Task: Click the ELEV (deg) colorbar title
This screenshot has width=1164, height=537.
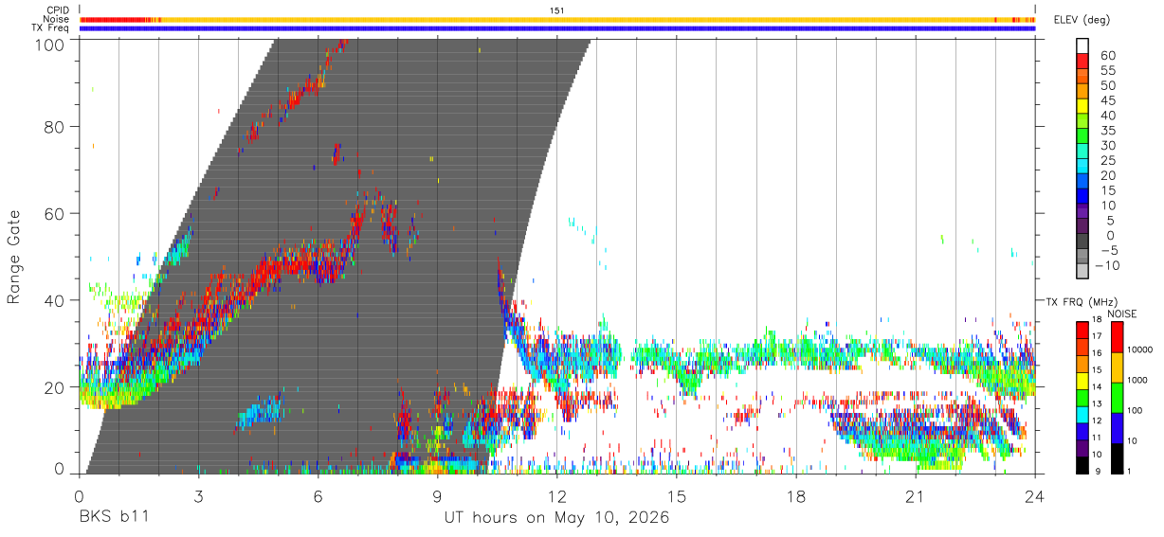Action: pyautogui.click(x=1082, y=19)
